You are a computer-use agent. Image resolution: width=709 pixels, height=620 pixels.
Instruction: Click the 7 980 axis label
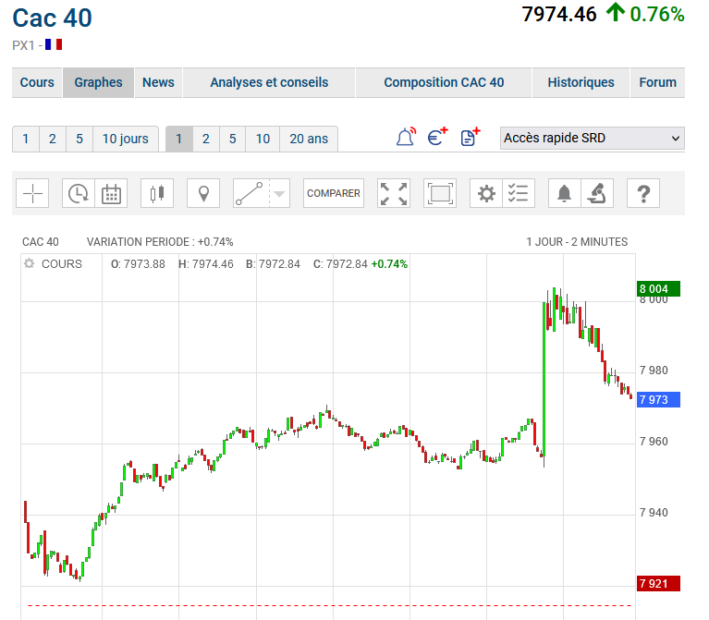654,371
